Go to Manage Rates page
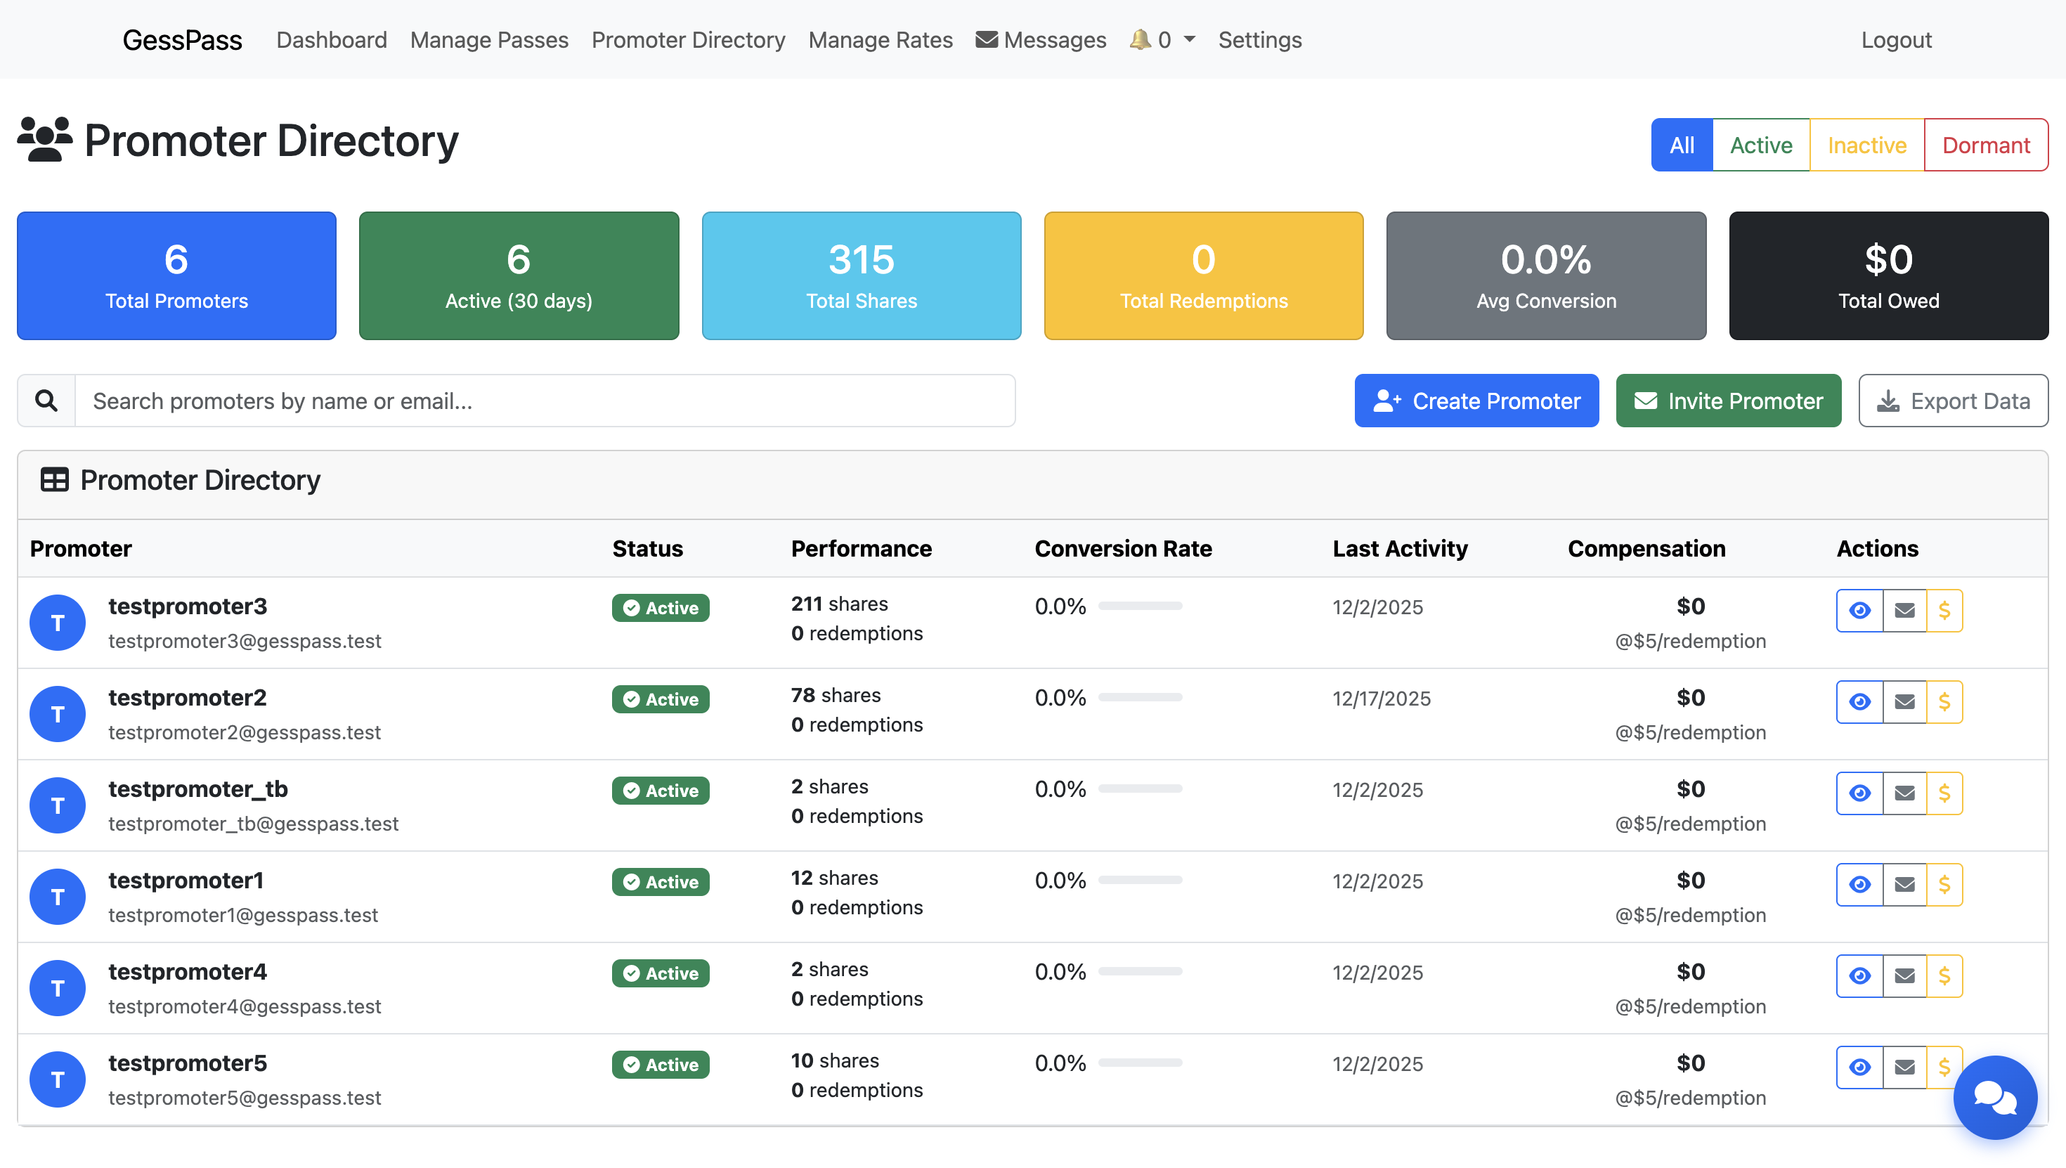The image size is (2066, 1168). [x=880, y=40]
